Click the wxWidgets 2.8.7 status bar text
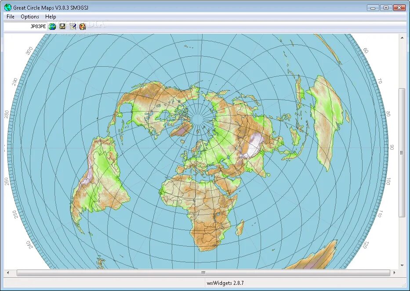 [x=225, y=283]
